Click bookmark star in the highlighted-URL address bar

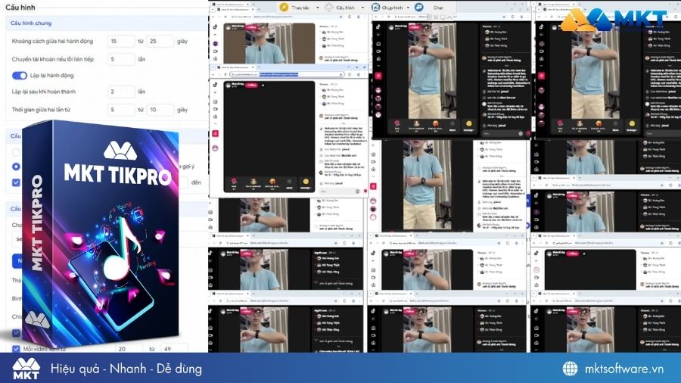click(x=341, y=74)
